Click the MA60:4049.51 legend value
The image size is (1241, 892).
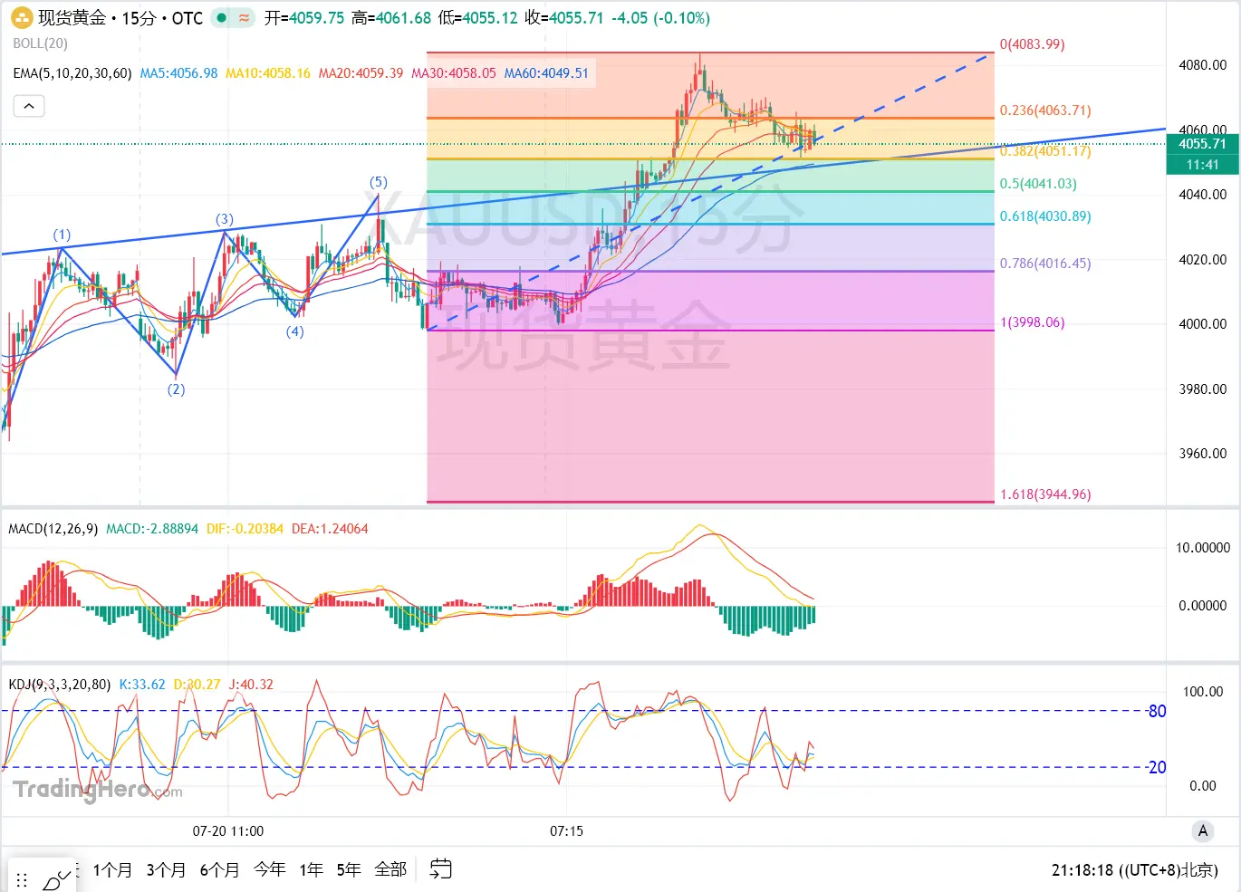[x=546, y=73]
